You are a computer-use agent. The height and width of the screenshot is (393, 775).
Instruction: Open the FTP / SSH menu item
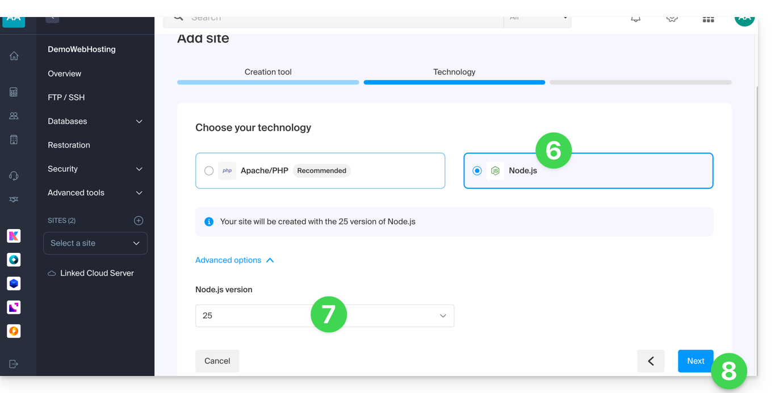66,98
